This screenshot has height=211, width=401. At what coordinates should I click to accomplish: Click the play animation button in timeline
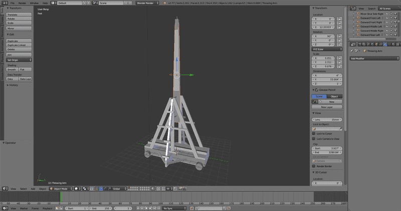click(151, 208)
